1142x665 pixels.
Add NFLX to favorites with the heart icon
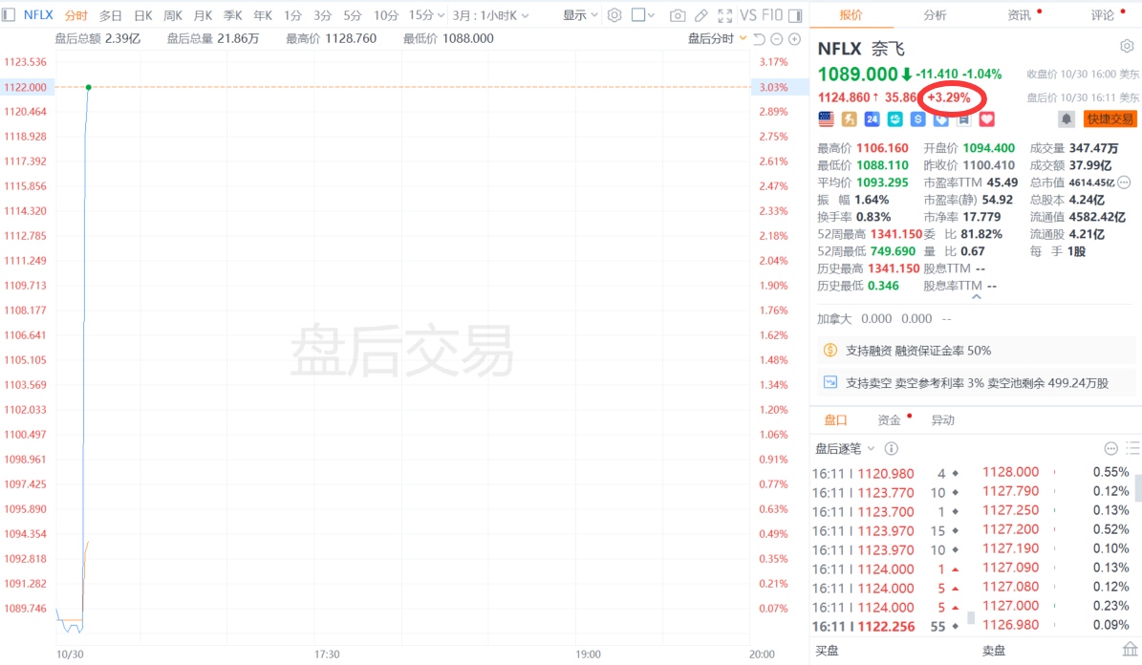coord(987,119)
